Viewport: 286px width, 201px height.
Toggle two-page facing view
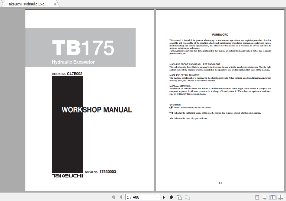click(273, 197)
